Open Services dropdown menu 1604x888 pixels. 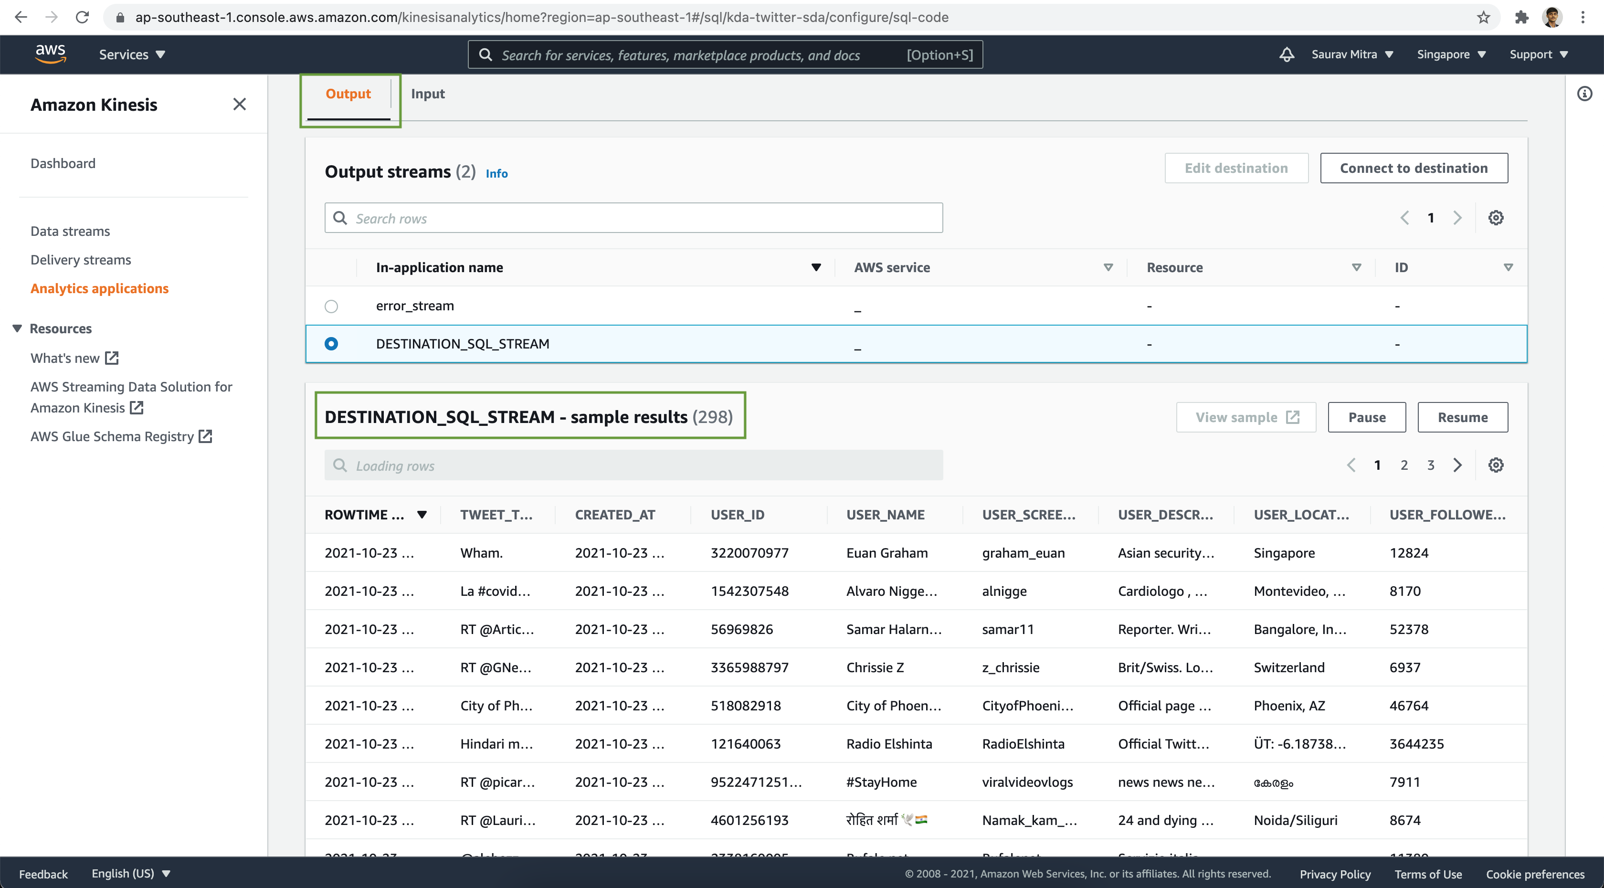click(132, 54)
